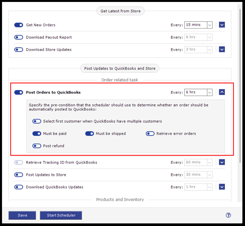
Task: Open Download QuickBooks Updates interval dropdown
Action: [198, 187]
